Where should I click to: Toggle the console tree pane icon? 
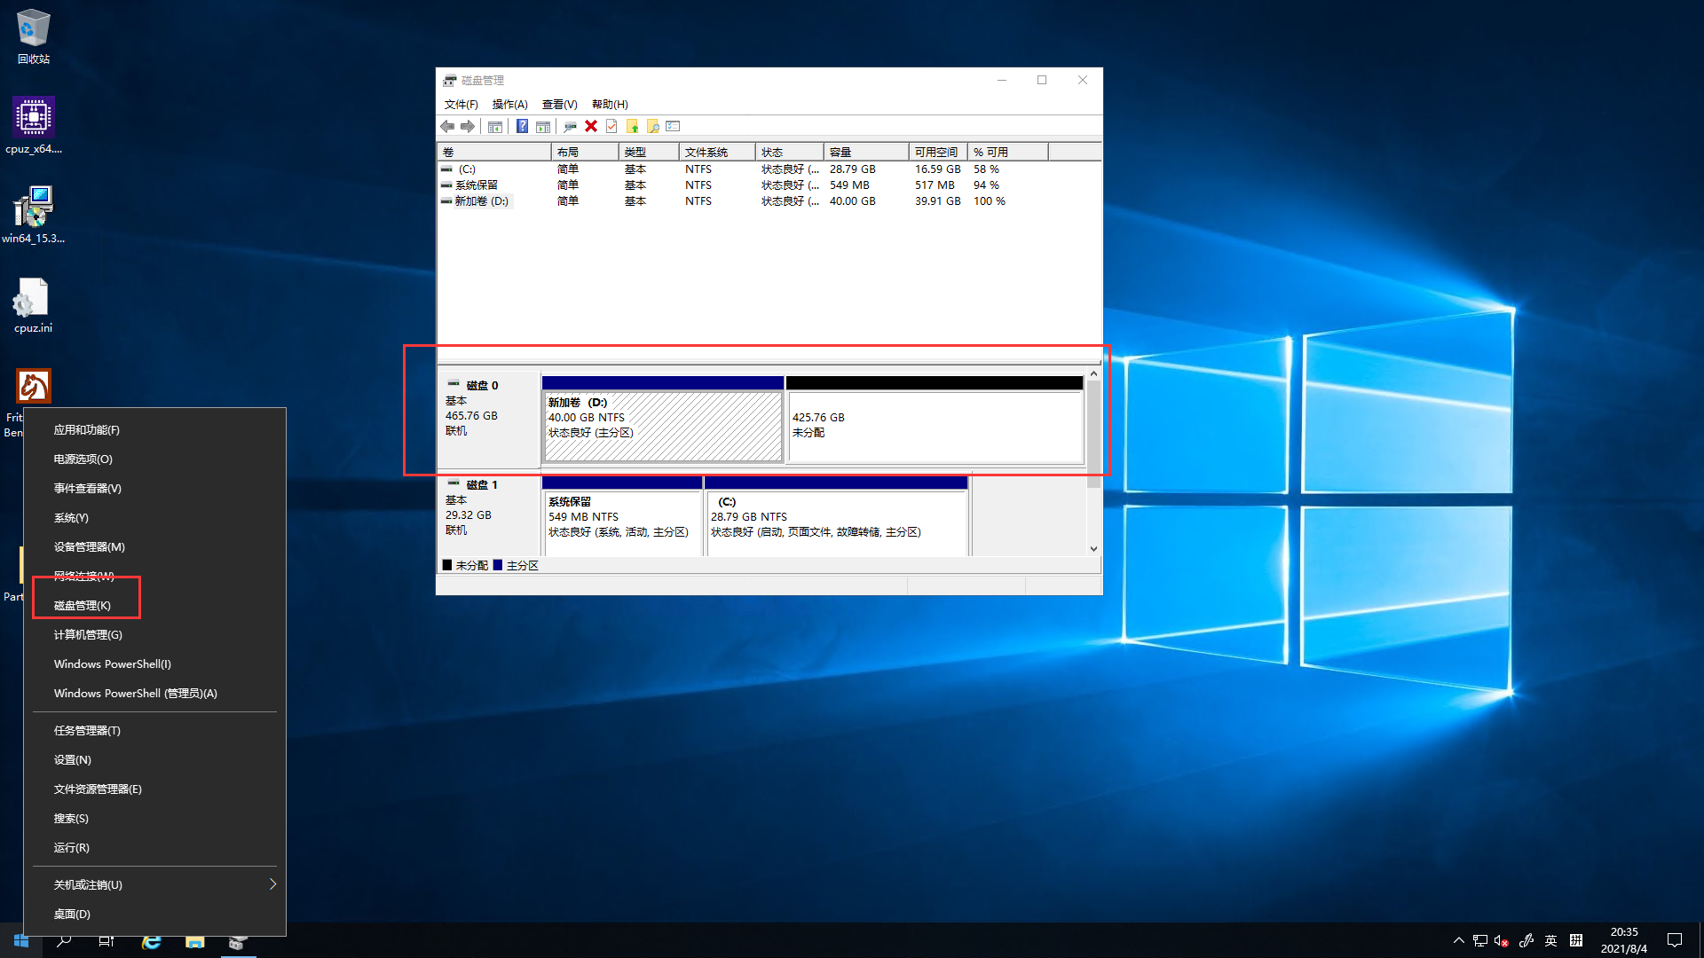[x=495, y=127]
